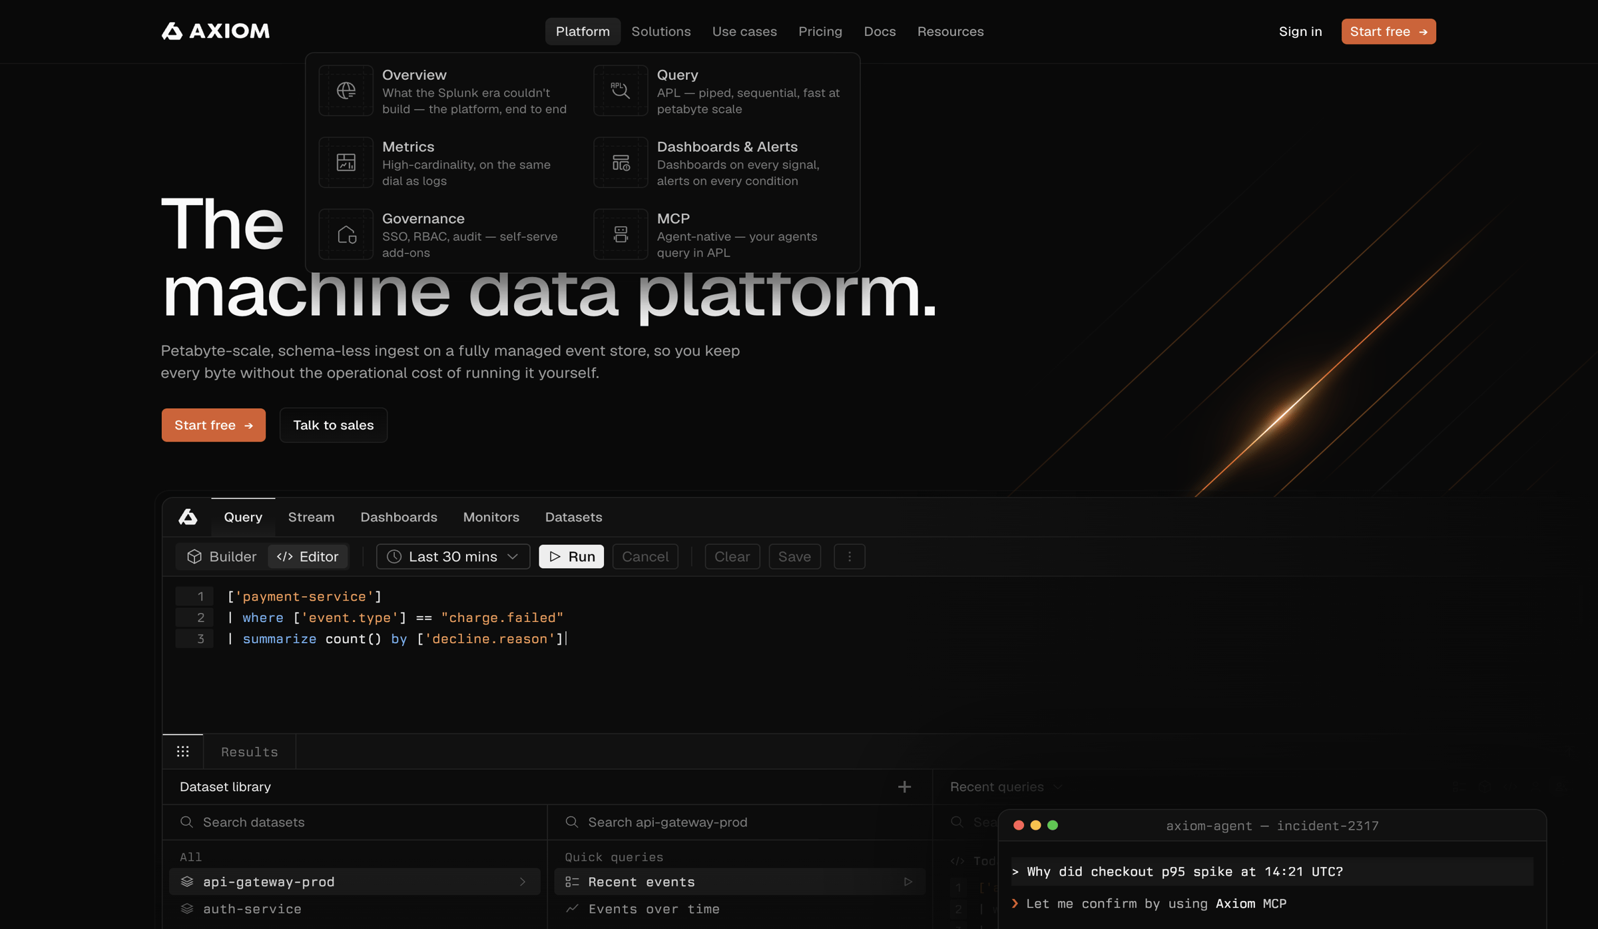Open the Overview menu entry
The width and height of the screenshot is (1598, 929).
(445, 91)
